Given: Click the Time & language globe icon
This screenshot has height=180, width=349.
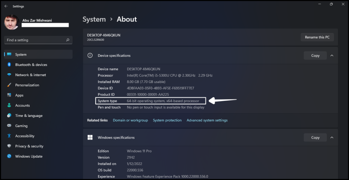Looking at the screenshot, I should 9,115.
